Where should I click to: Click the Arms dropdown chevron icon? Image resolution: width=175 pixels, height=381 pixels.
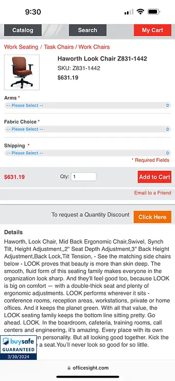[x=168, y=105]
